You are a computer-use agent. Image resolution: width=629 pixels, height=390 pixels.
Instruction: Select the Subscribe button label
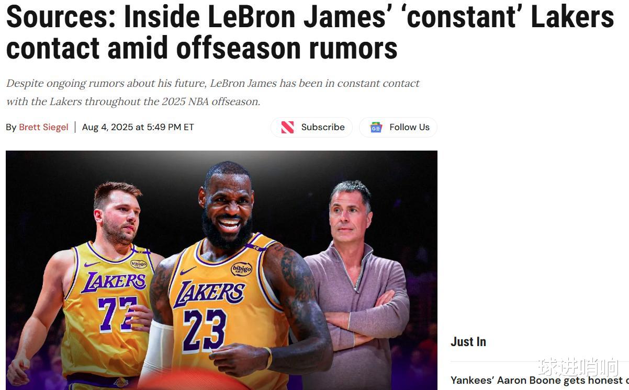[x=323, y=127]
